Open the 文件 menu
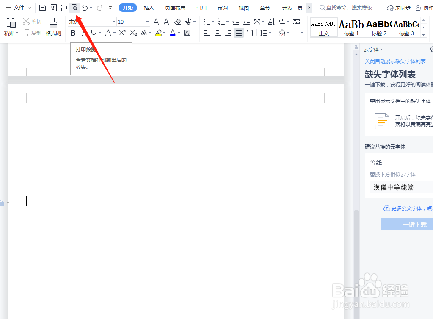Screen dimensions: 433x319 click(19, 8)
